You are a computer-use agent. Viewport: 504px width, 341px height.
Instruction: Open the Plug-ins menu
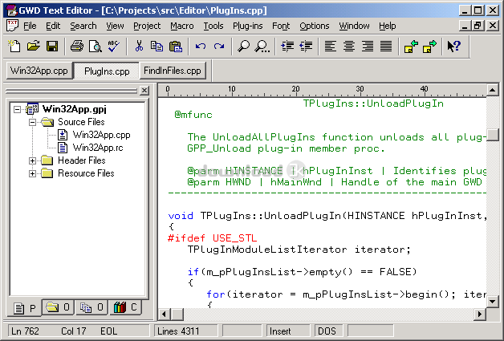(x=247, y=26)
